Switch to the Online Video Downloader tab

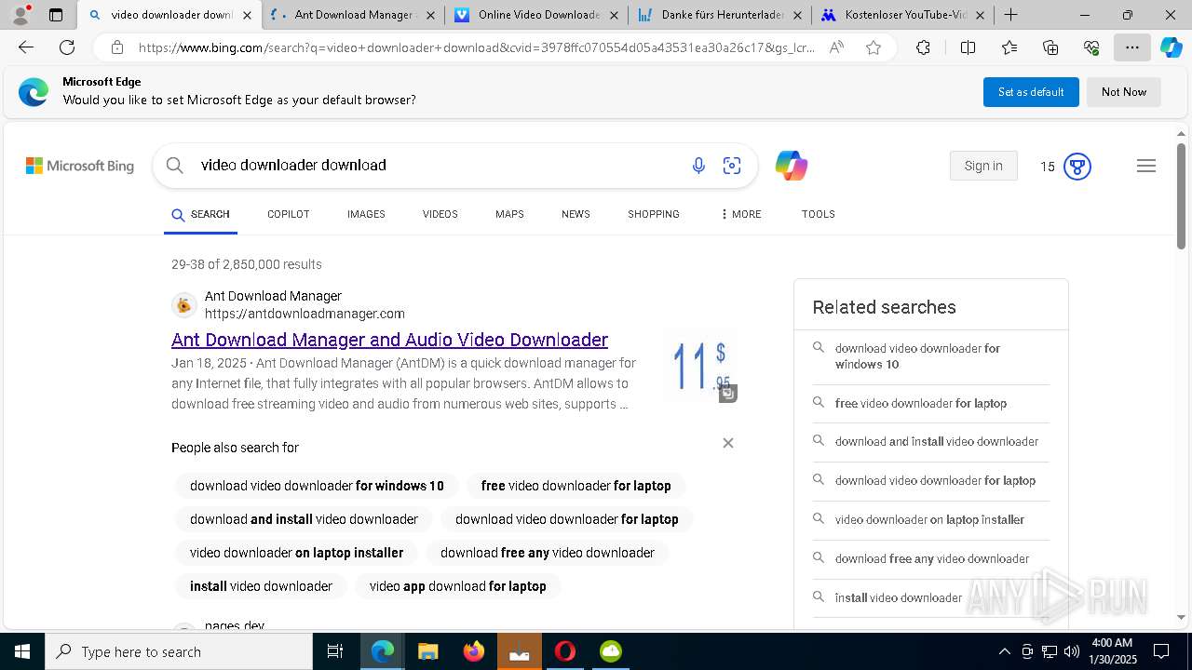(x=538, y=15)
